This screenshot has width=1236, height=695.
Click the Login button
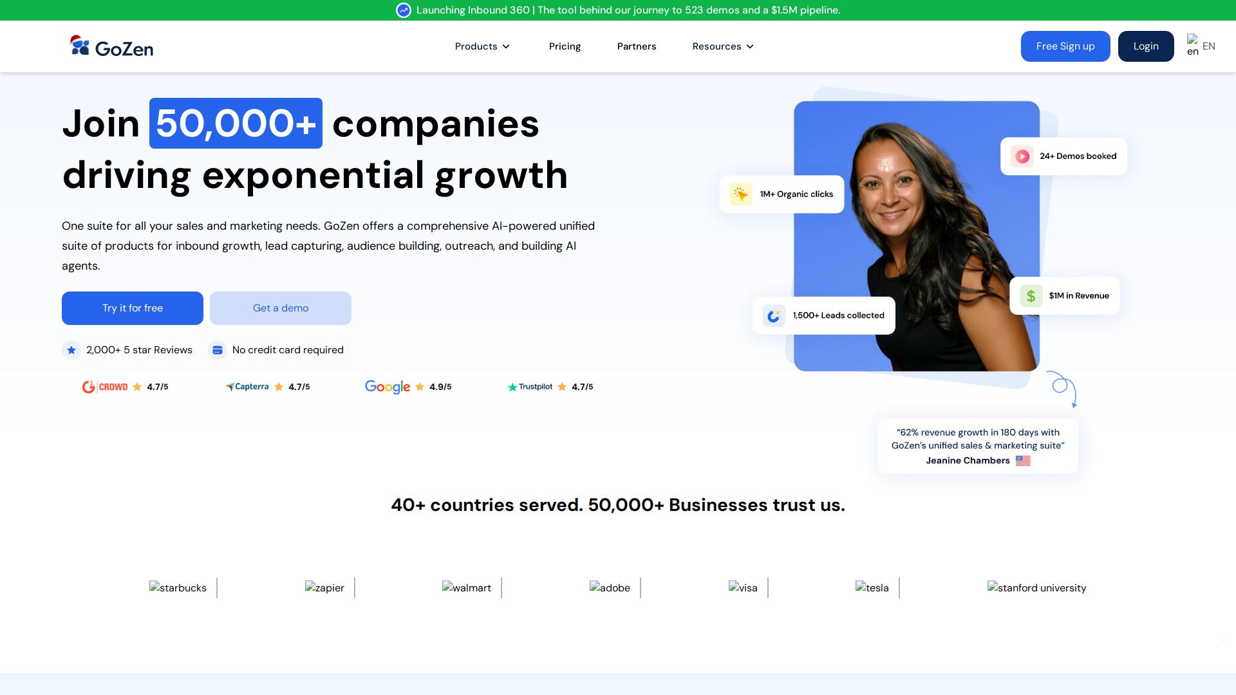point(1146,46)
